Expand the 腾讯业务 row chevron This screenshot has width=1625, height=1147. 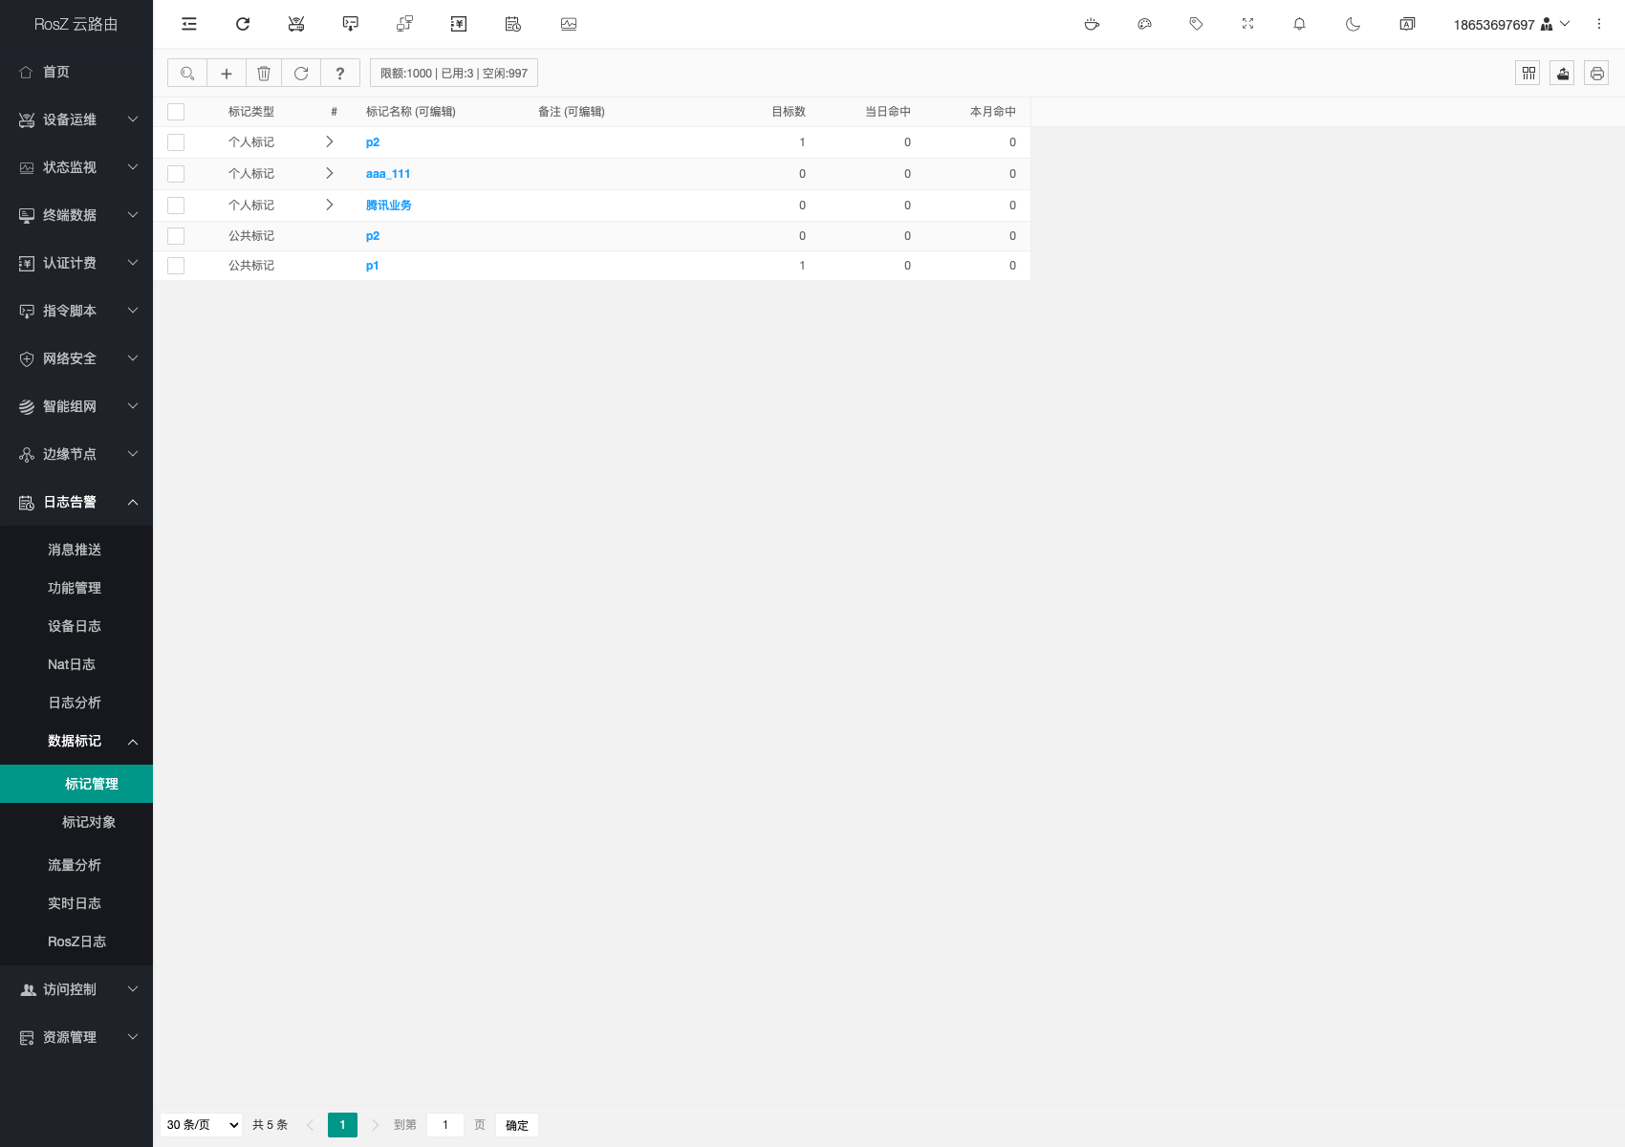tap(330, 206)
